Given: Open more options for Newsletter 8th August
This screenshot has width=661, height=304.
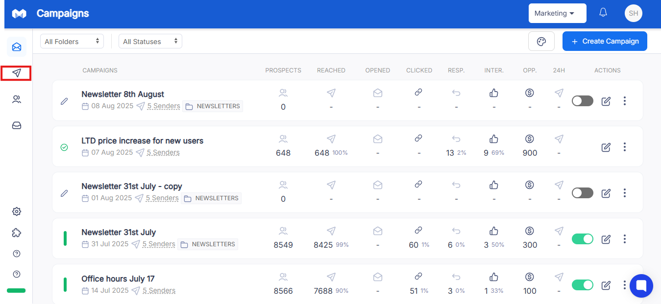Looking at the screenshot, I should (625, 101).
